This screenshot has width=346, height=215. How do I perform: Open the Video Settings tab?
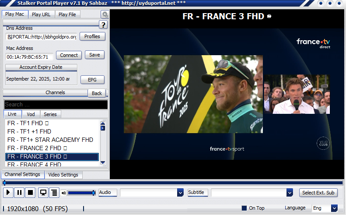[63, 175]
